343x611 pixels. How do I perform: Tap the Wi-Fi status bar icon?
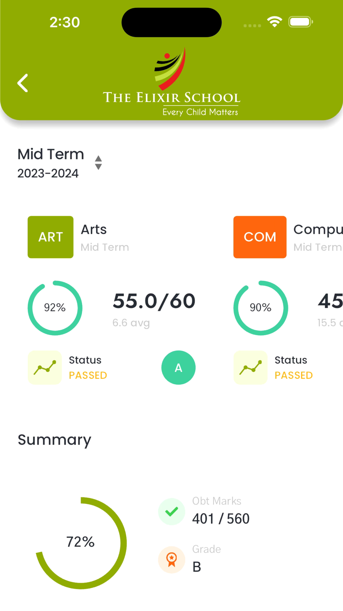tap(274, 22)
